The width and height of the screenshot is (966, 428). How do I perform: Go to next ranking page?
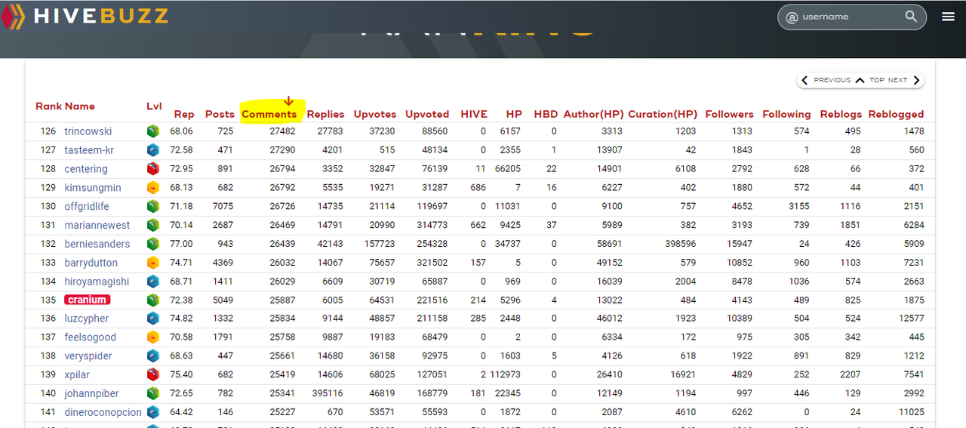[x=904, y=80]
